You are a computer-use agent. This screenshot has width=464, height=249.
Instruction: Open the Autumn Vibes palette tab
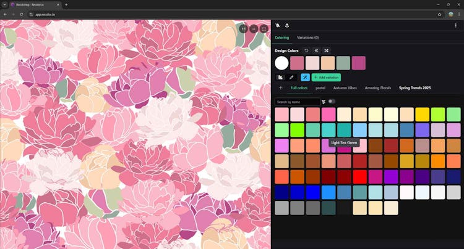tap(345, 88)
